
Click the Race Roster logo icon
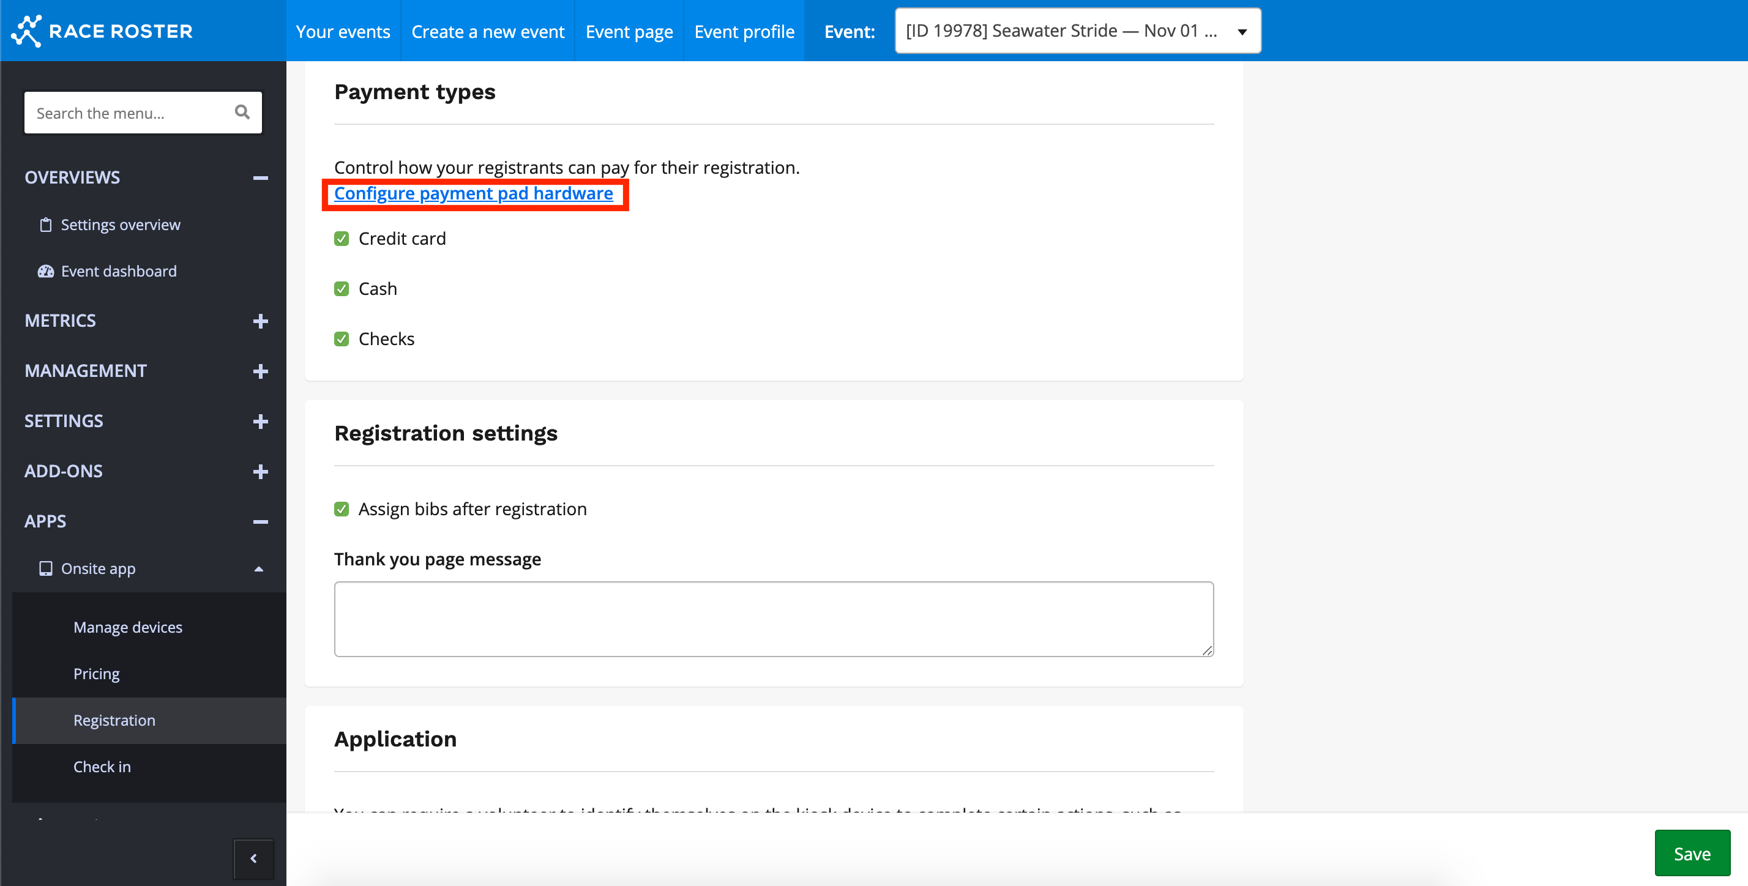[27, 31]
